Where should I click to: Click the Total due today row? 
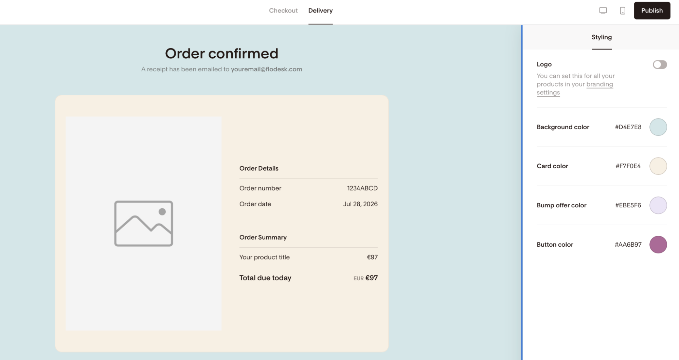coord(308,278)
